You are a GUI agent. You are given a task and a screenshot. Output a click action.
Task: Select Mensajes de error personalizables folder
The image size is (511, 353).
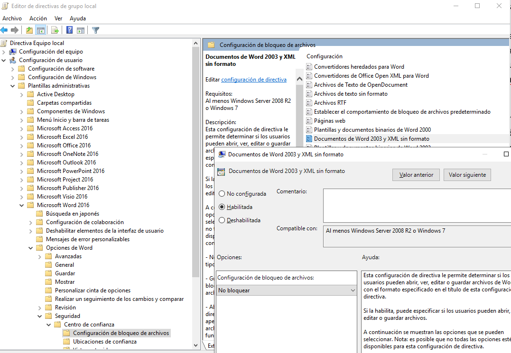coord(88,239)
